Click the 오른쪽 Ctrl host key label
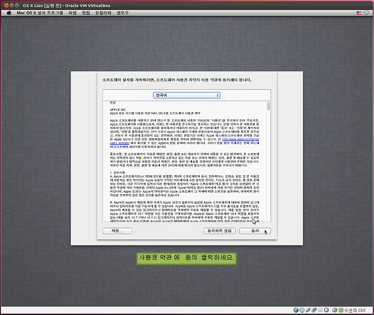Screen dimensions: 374x315 355,310
